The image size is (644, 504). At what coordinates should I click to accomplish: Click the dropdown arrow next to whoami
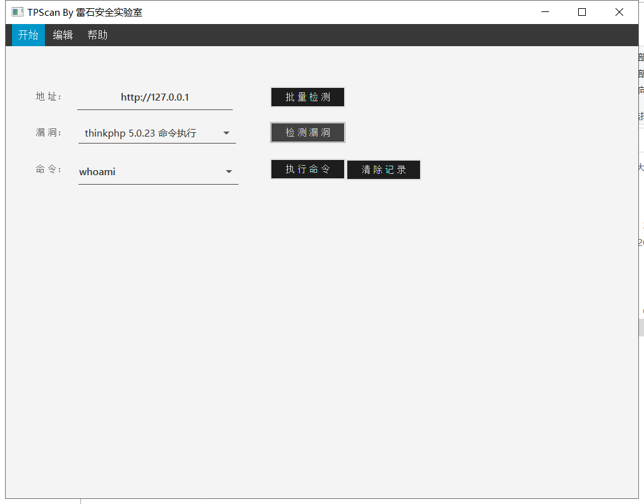click(x=228, y=171)
